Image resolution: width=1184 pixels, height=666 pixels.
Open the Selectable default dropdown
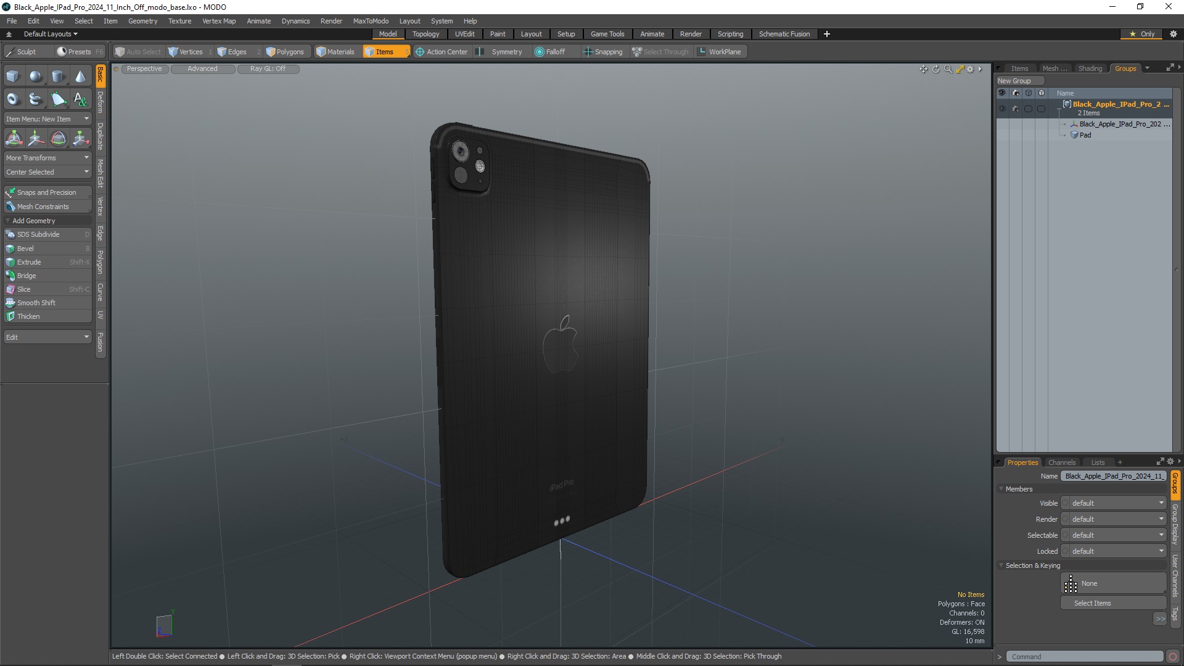1117,535
